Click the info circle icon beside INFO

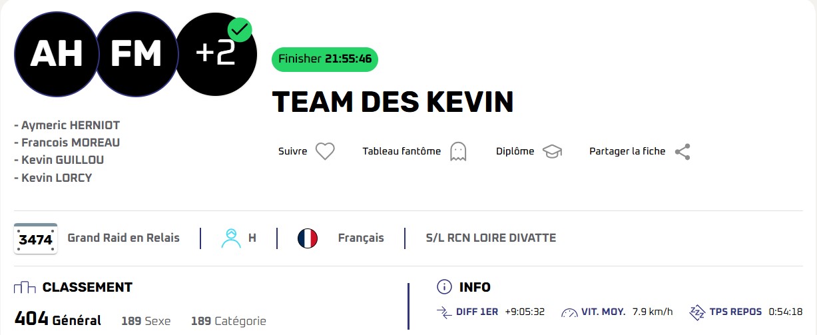click(x=444, y=287)
